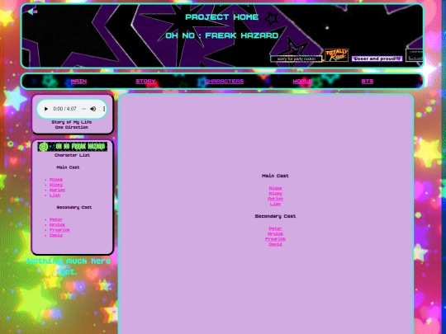Click the 'One Direction' artist text
The height and width of the screenshot is (334, 446).
coord(72,128)
